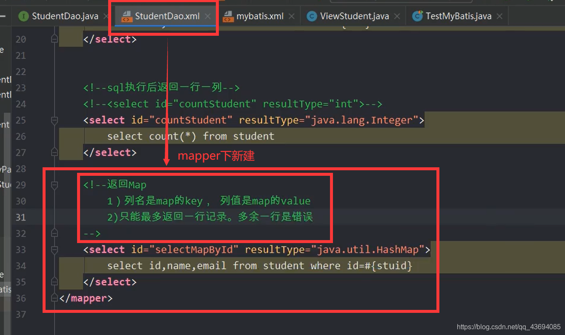The image size is (565, 335).
Task: Click "java.util.HashMap" resultType value
Action: 368,249
